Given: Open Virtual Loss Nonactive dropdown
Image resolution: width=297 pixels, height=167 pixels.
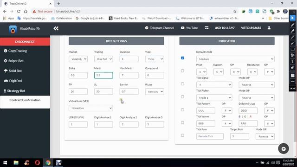Looking at the screenshot, I should tap(91, 108).
